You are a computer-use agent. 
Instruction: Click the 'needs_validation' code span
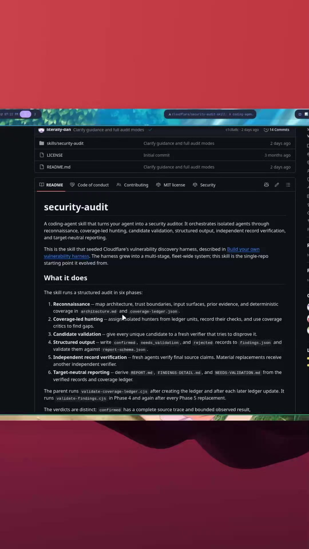pos(160,343)
